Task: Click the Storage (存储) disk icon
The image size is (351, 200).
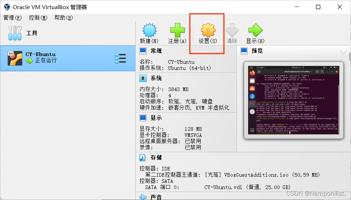Action: click(x=143, y=157)
